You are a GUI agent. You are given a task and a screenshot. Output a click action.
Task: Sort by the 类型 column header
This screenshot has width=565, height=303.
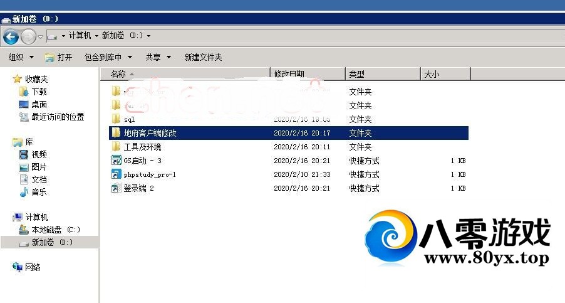(x=383, y=74)
